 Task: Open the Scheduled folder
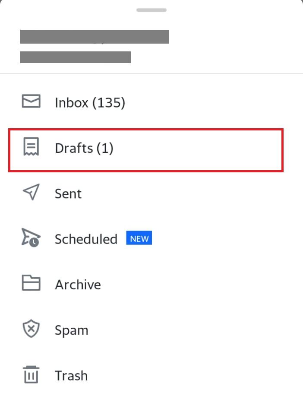coord(86,239)
